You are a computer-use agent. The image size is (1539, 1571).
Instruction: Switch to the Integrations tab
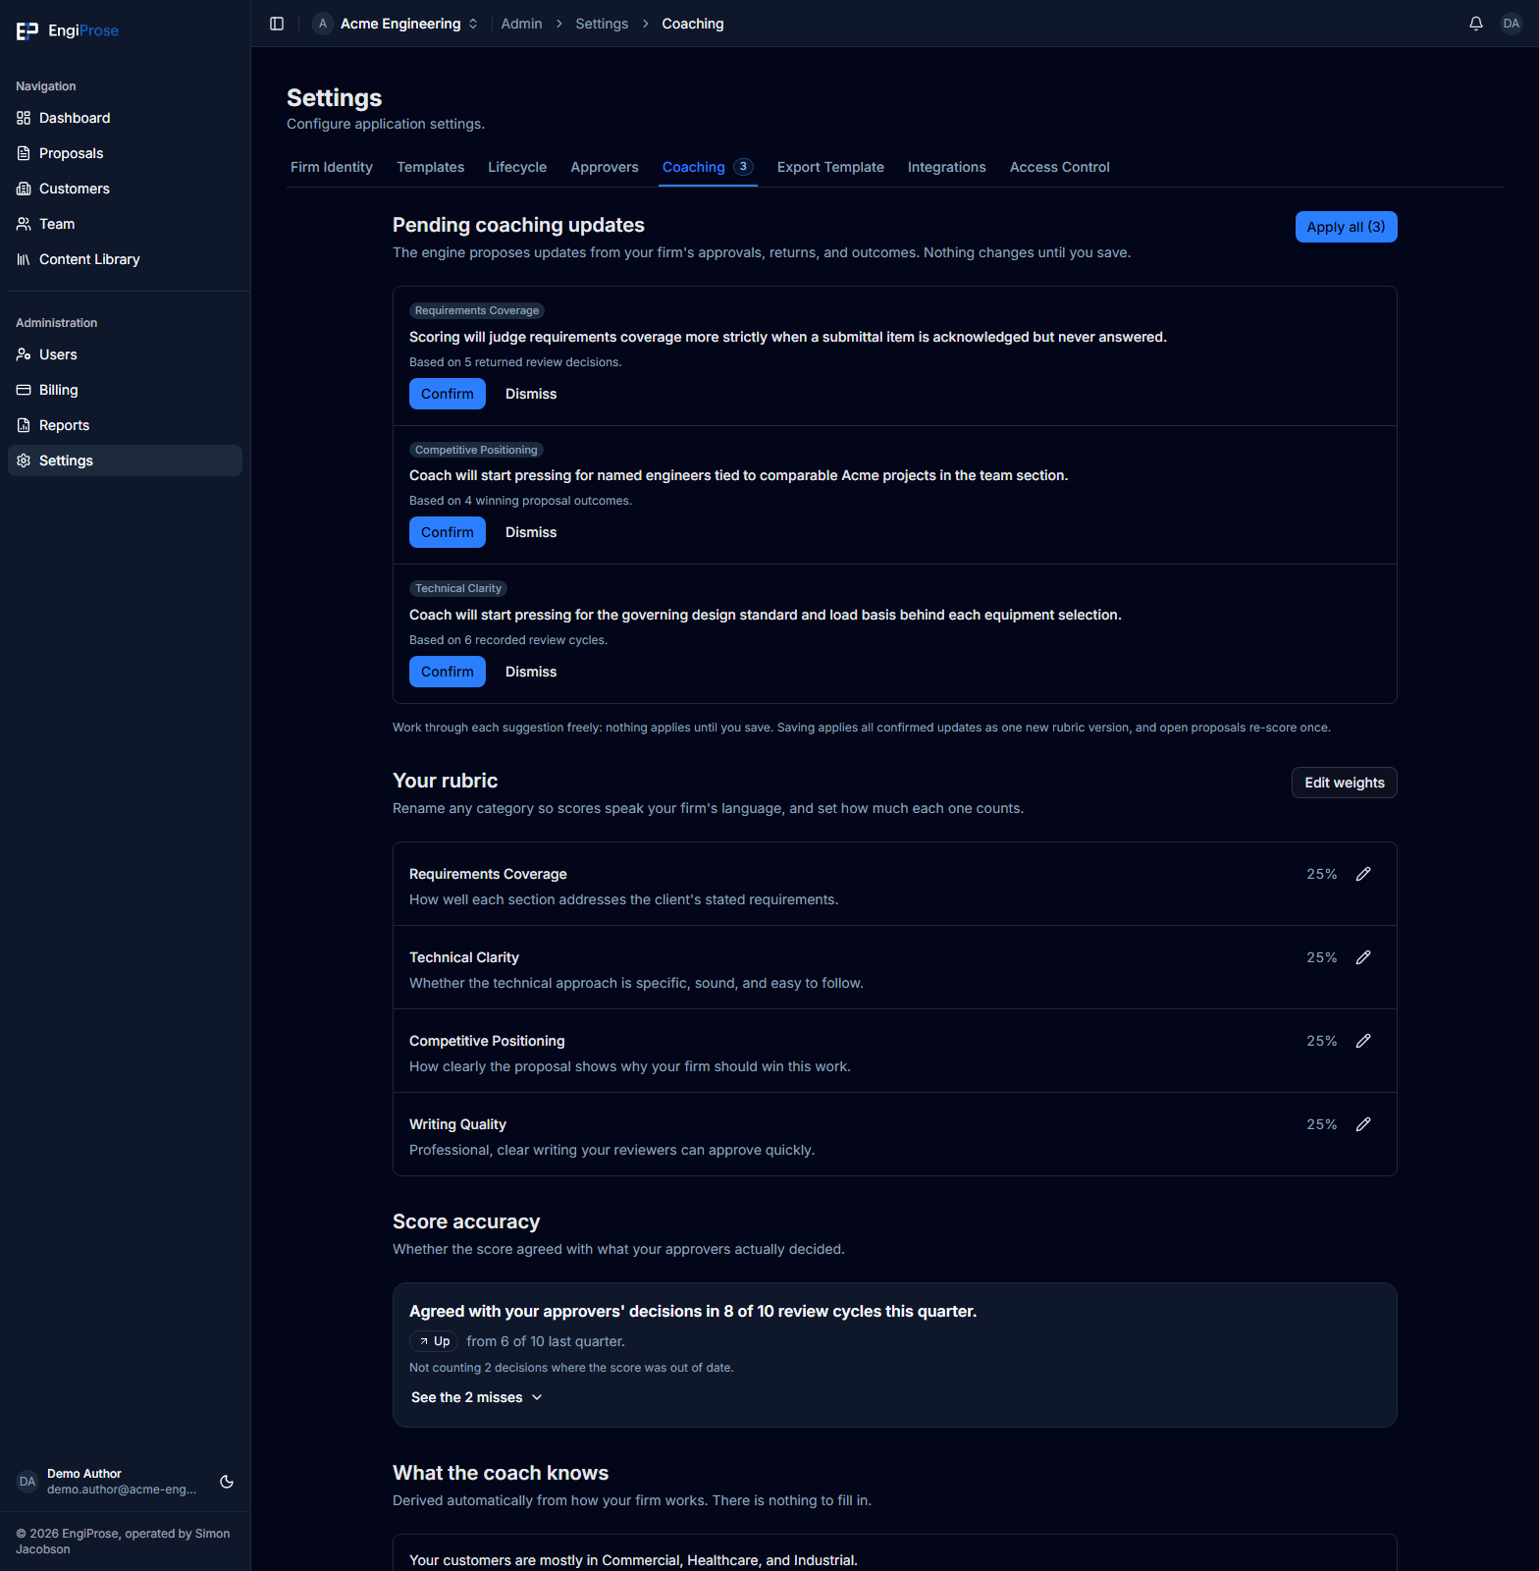[946, 167]
